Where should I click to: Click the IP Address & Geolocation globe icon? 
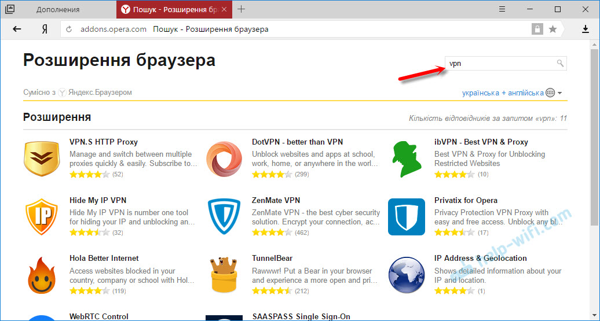click(407, 275)
